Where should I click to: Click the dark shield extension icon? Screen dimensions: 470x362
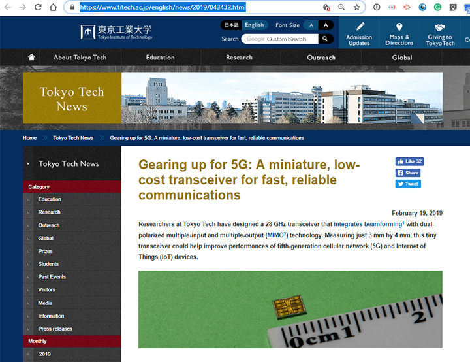coord(453,7)
